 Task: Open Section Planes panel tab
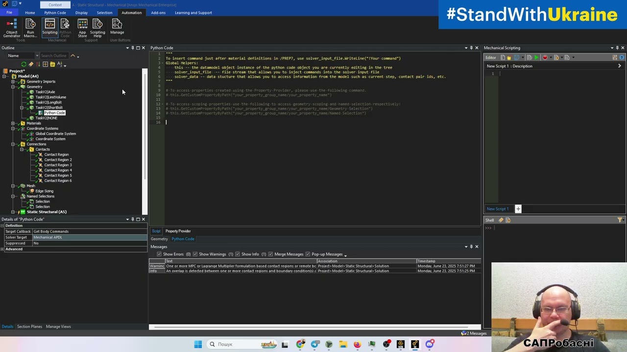[29, 327]
